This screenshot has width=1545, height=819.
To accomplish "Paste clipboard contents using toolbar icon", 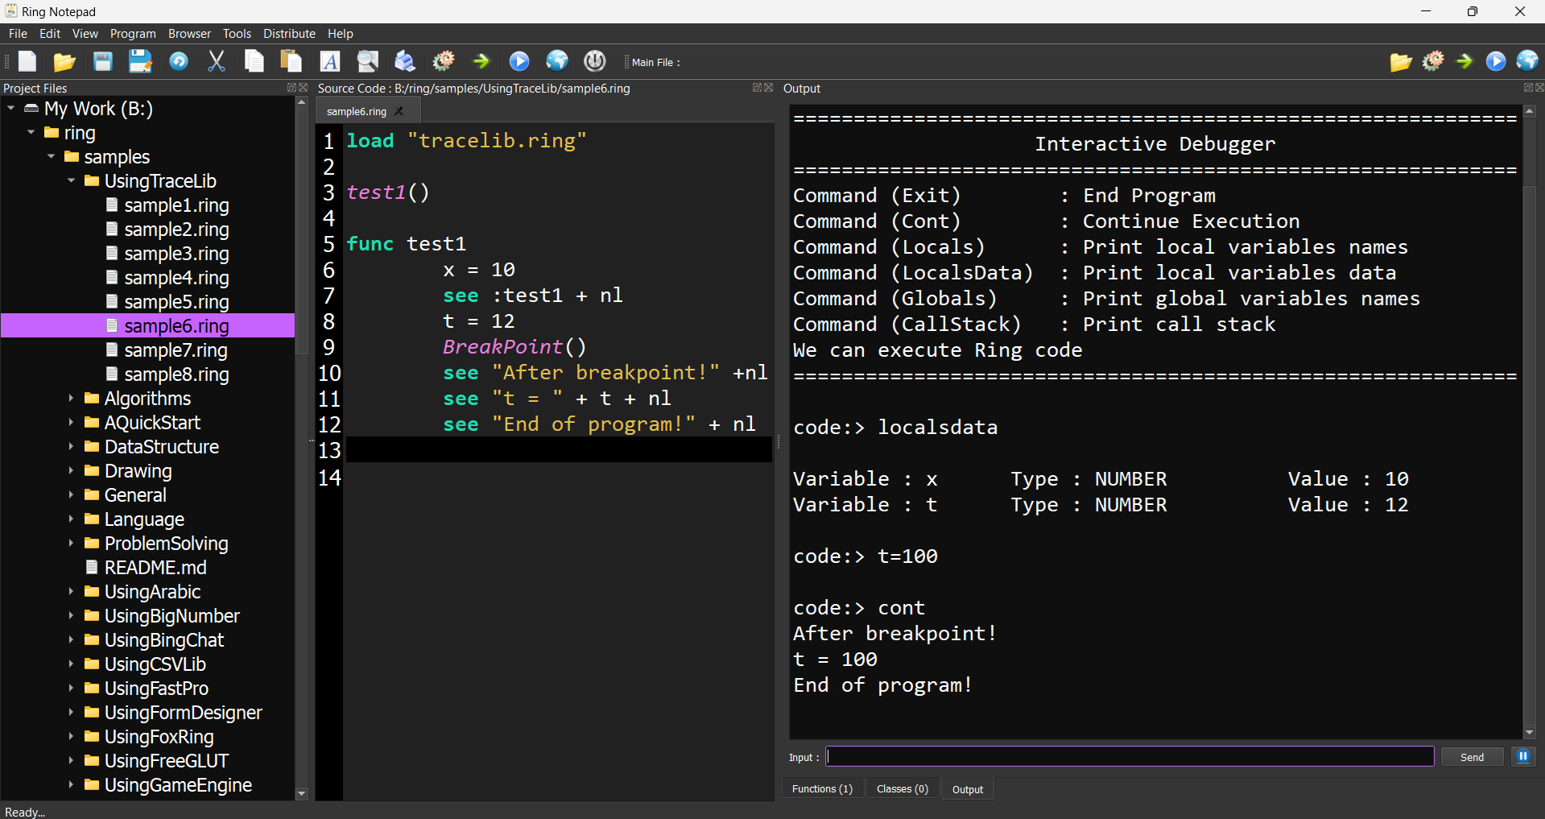I will pos(291,61).
